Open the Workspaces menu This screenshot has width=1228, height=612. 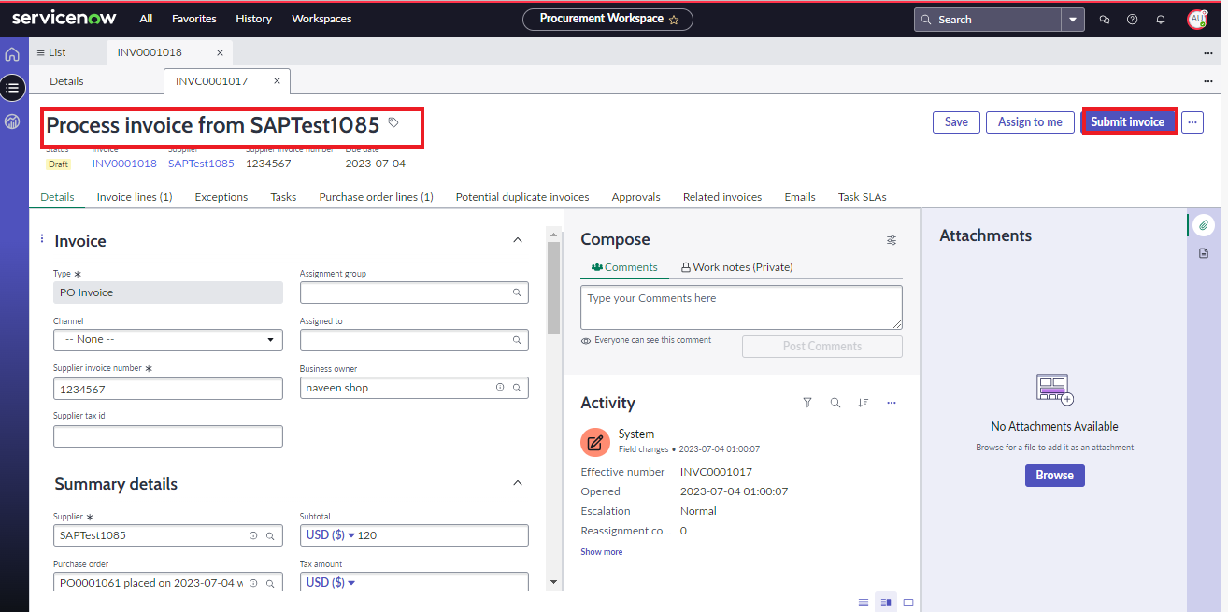point(321,19)
